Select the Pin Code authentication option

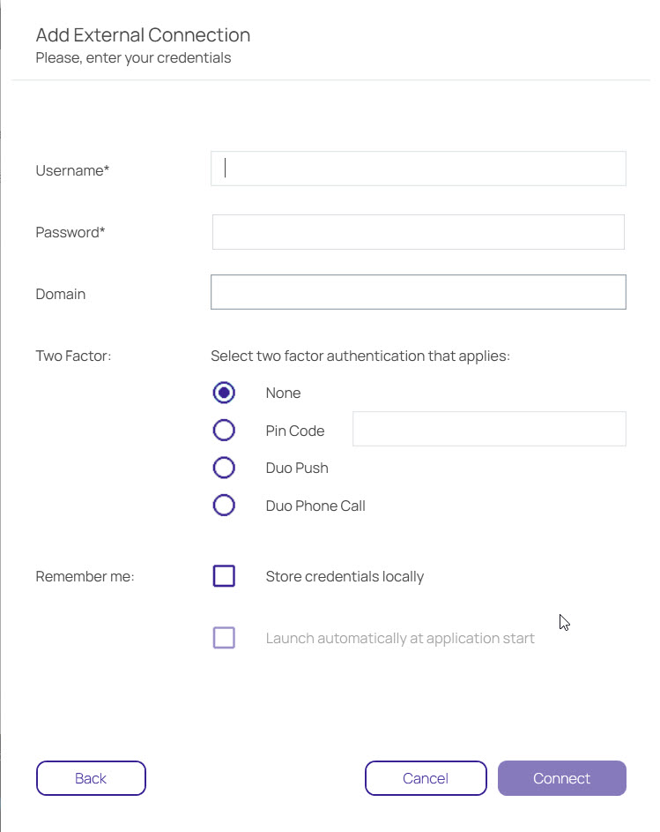pyautogui.click(x=224, y=430)
